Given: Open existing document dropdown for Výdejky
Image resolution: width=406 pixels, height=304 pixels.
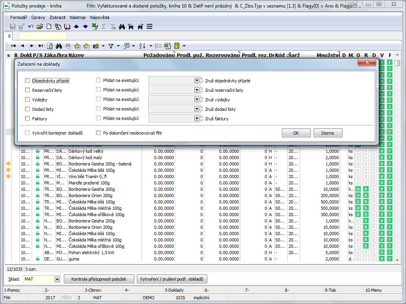Looking at the screenshot, I should (197, 99).
